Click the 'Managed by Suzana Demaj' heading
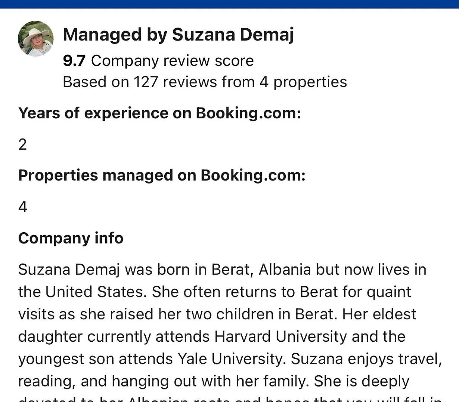This screenshot has width=459, height=402. 178,35
